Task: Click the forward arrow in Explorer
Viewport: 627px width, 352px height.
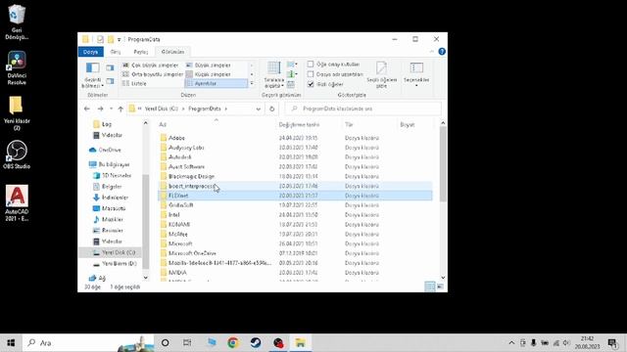Action: pos(100,109)
